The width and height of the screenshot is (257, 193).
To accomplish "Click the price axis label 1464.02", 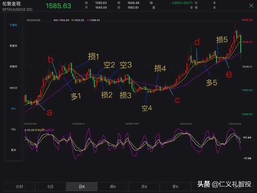I will [247, 90].
